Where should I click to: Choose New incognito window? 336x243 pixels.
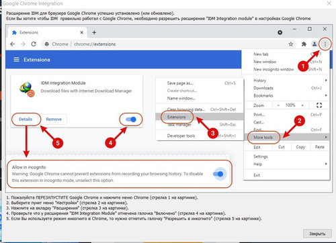coord(287,69)
